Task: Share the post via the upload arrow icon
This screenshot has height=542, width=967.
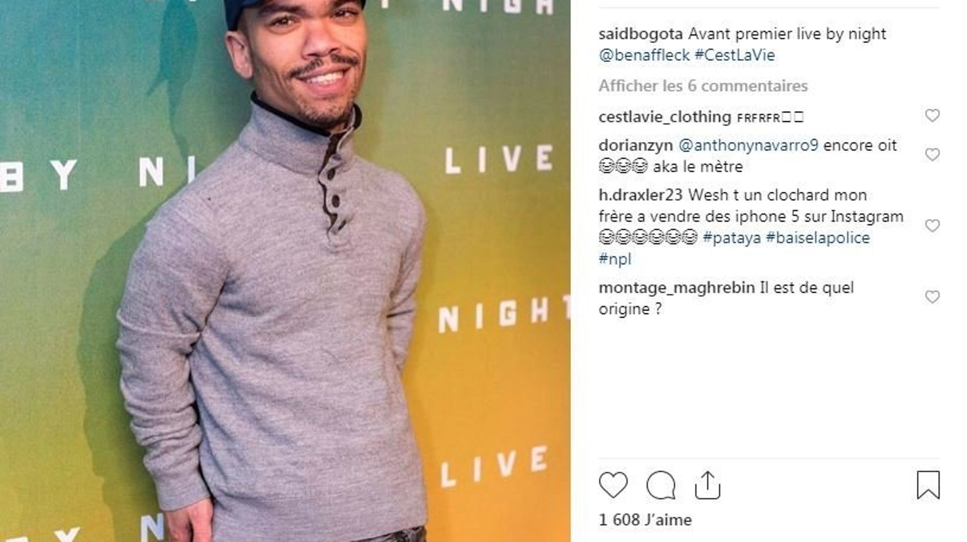Action: [708, 485]
